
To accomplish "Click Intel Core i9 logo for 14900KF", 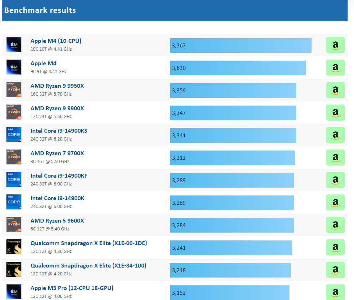I will pos(14,179).
